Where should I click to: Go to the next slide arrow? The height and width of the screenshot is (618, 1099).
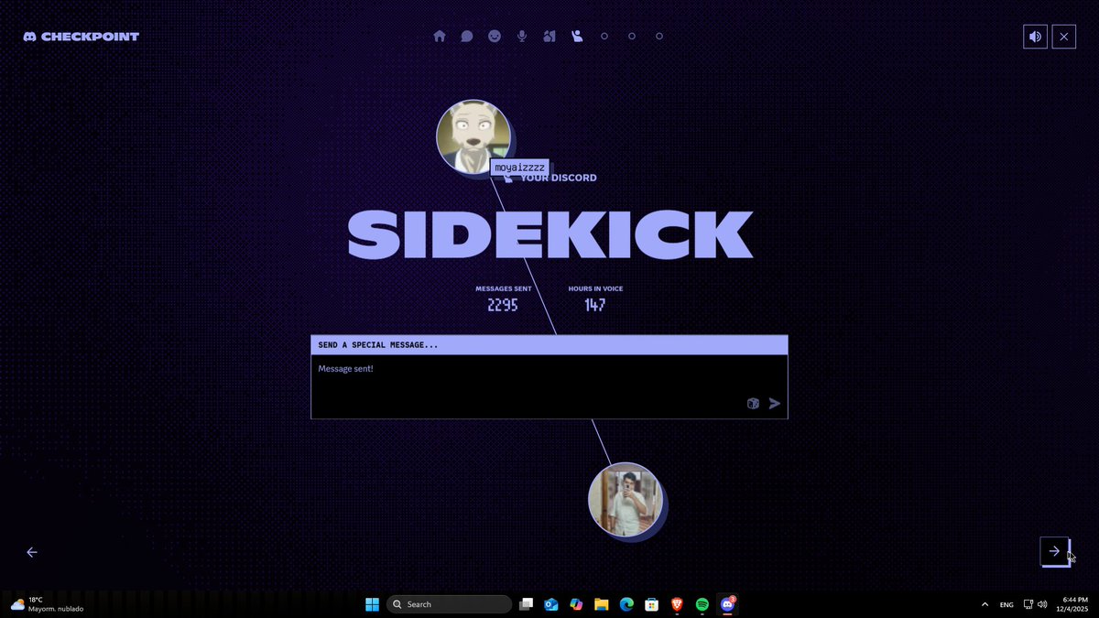1054,551
